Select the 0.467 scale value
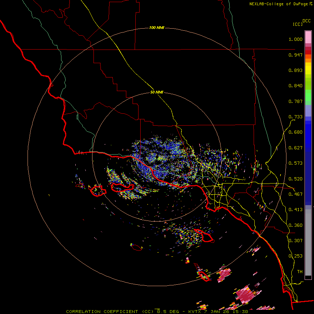 [296, 194]
